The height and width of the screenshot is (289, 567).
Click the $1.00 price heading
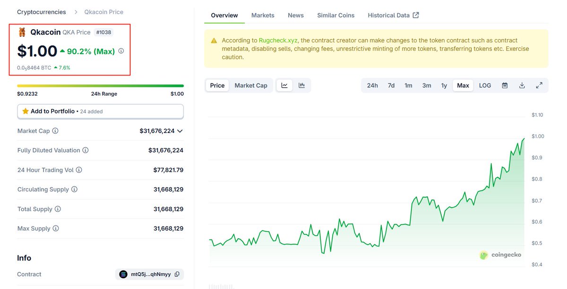click(37, 51)
